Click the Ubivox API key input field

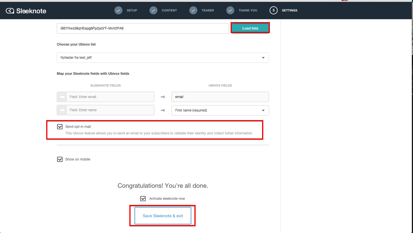coord(143,28)
